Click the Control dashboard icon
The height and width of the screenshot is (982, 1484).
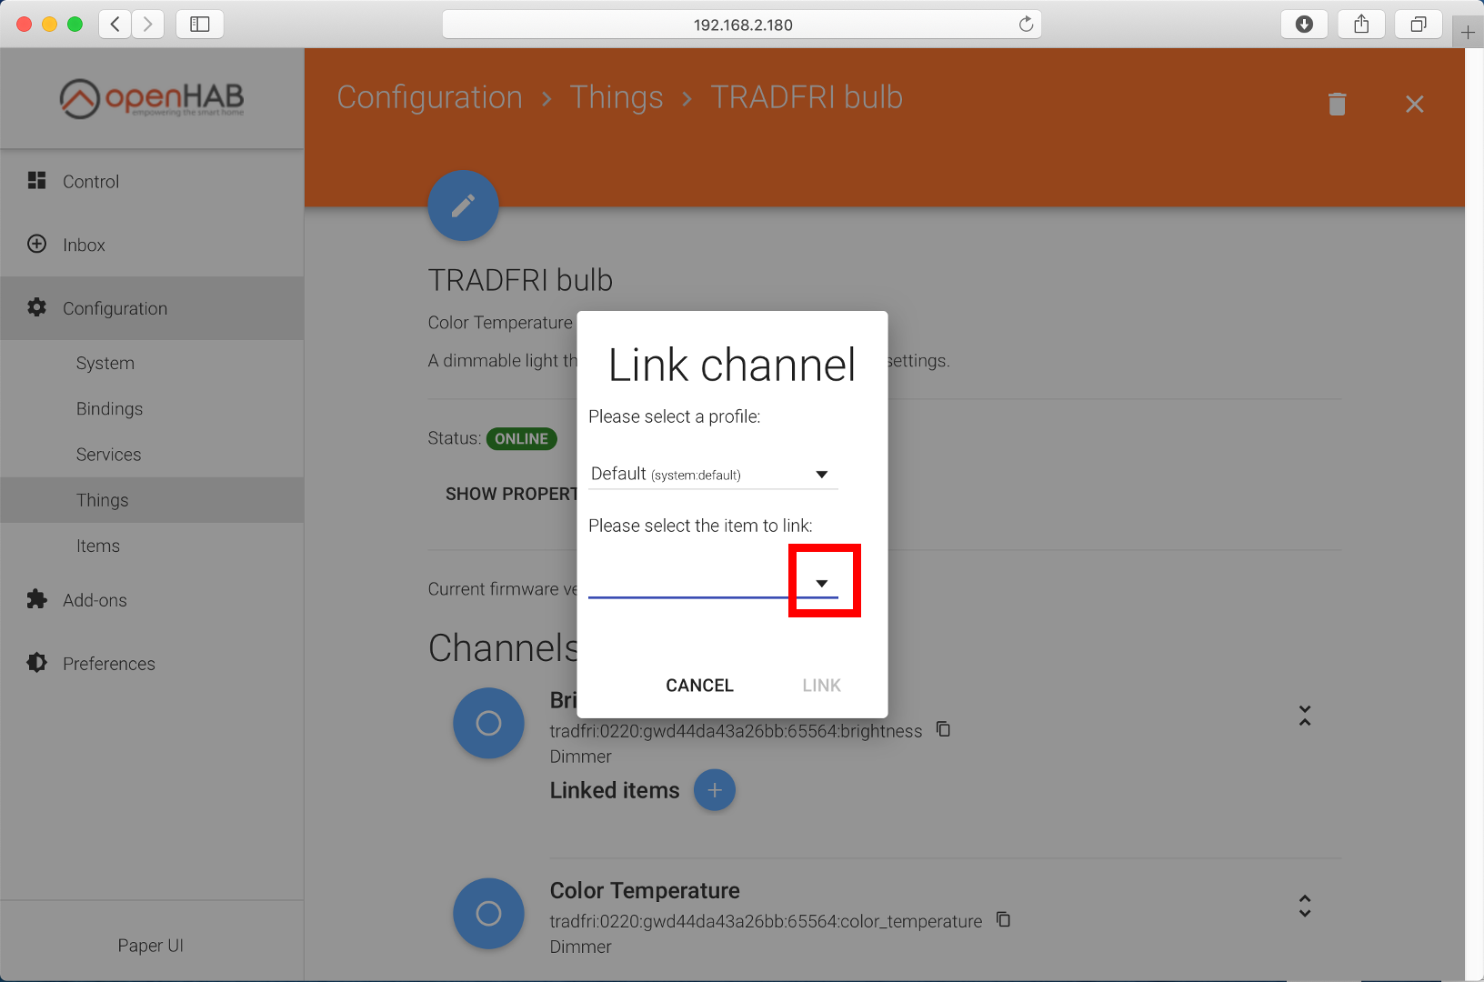pos(36,180)
